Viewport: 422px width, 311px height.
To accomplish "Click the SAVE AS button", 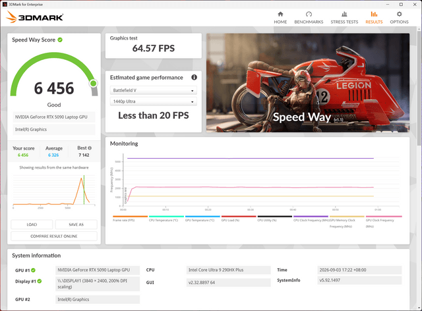I will coord(76,225).
